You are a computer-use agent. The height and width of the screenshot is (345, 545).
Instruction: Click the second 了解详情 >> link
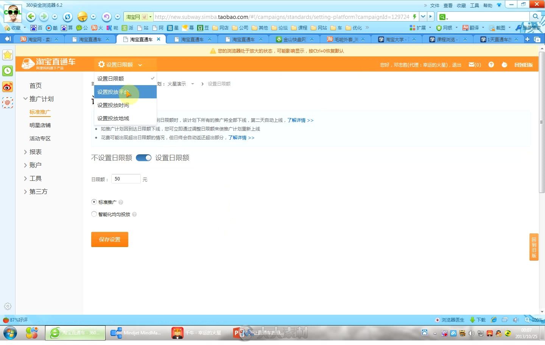pos(241,138)
